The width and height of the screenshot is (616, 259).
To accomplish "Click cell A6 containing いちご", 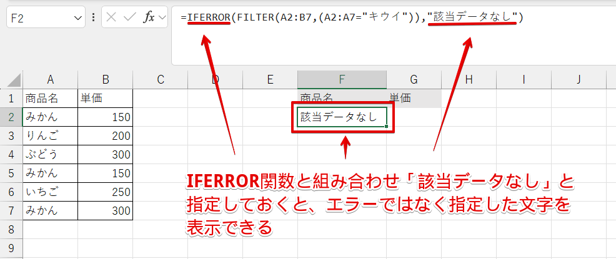I will (x=50, y=192).
